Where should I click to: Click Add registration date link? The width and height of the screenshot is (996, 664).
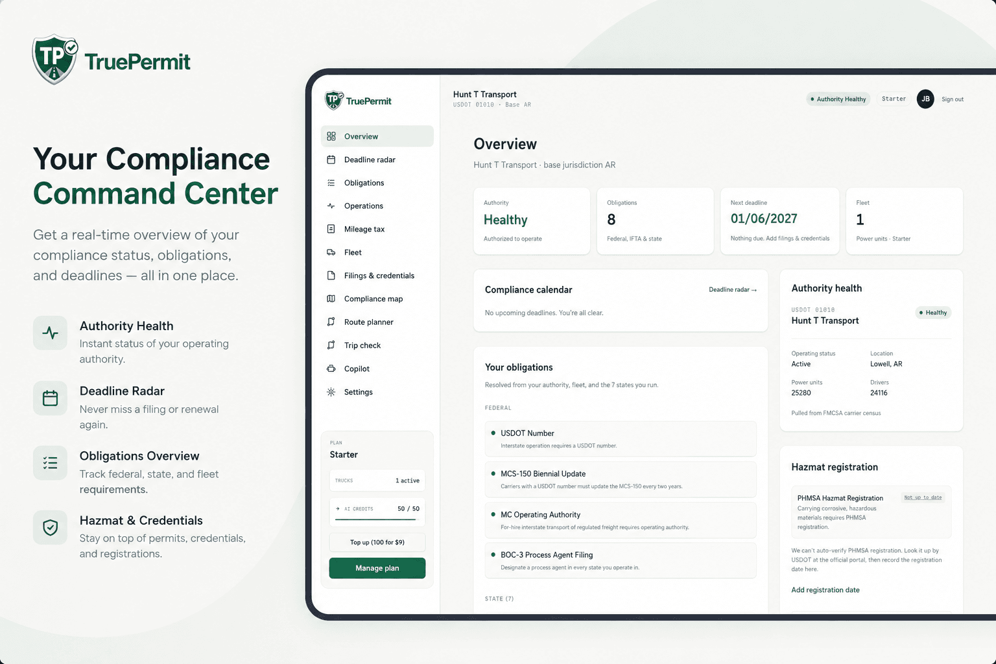click(825, 590)
